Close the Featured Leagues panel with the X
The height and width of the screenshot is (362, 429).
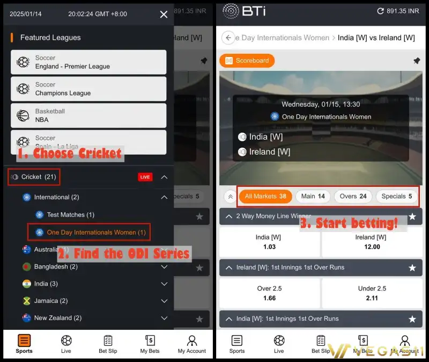(164, 15)
